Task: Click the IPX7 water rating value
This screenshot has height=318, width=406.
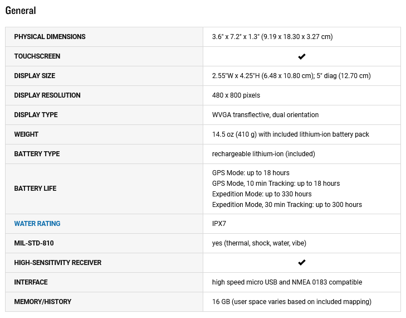Action: (219, 224)
